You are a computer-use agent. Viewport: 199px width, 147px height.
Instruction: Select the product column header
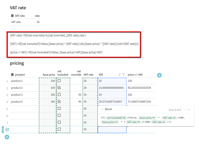(x=20, y=75)
